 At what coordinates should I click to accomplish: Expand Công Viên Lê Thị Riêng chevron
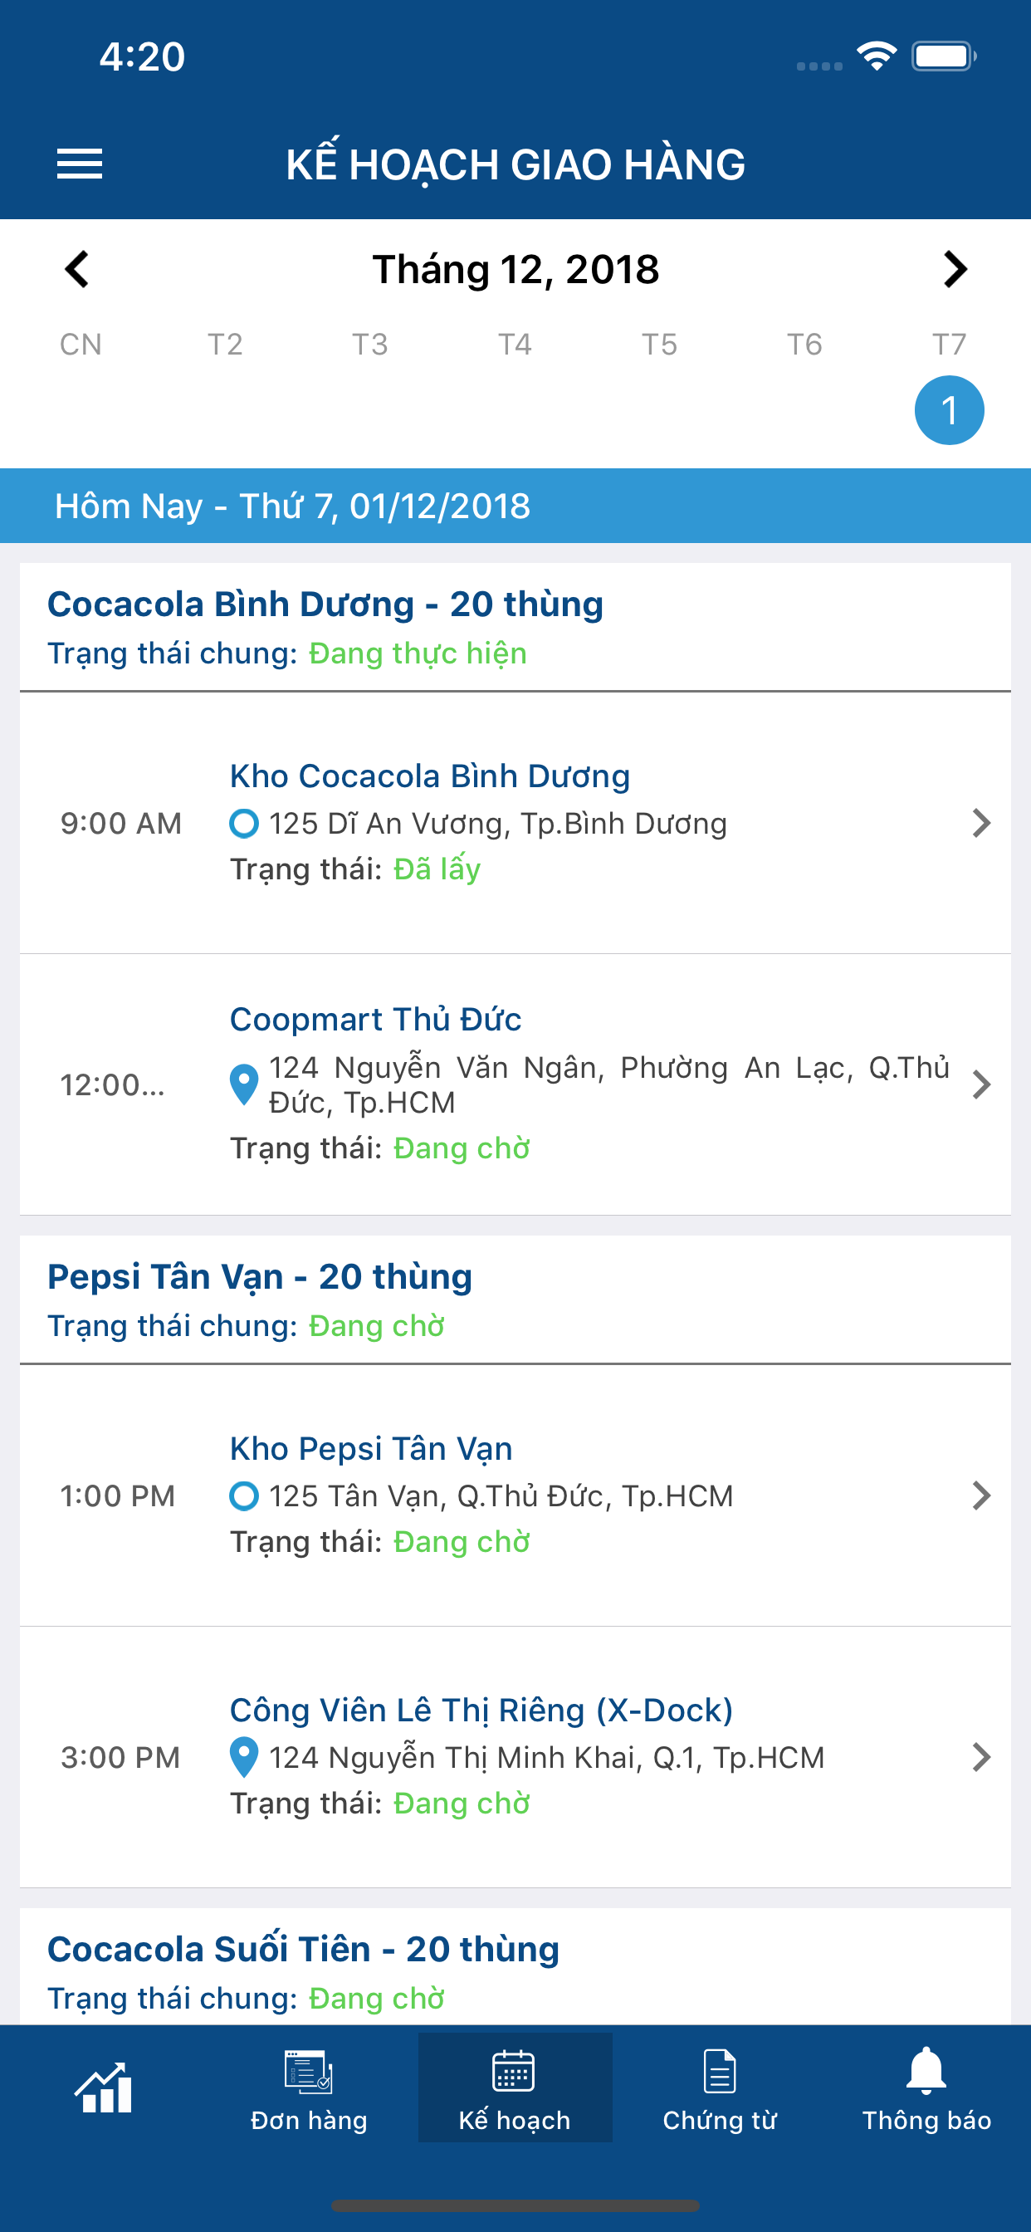[x=980, y=1756]
